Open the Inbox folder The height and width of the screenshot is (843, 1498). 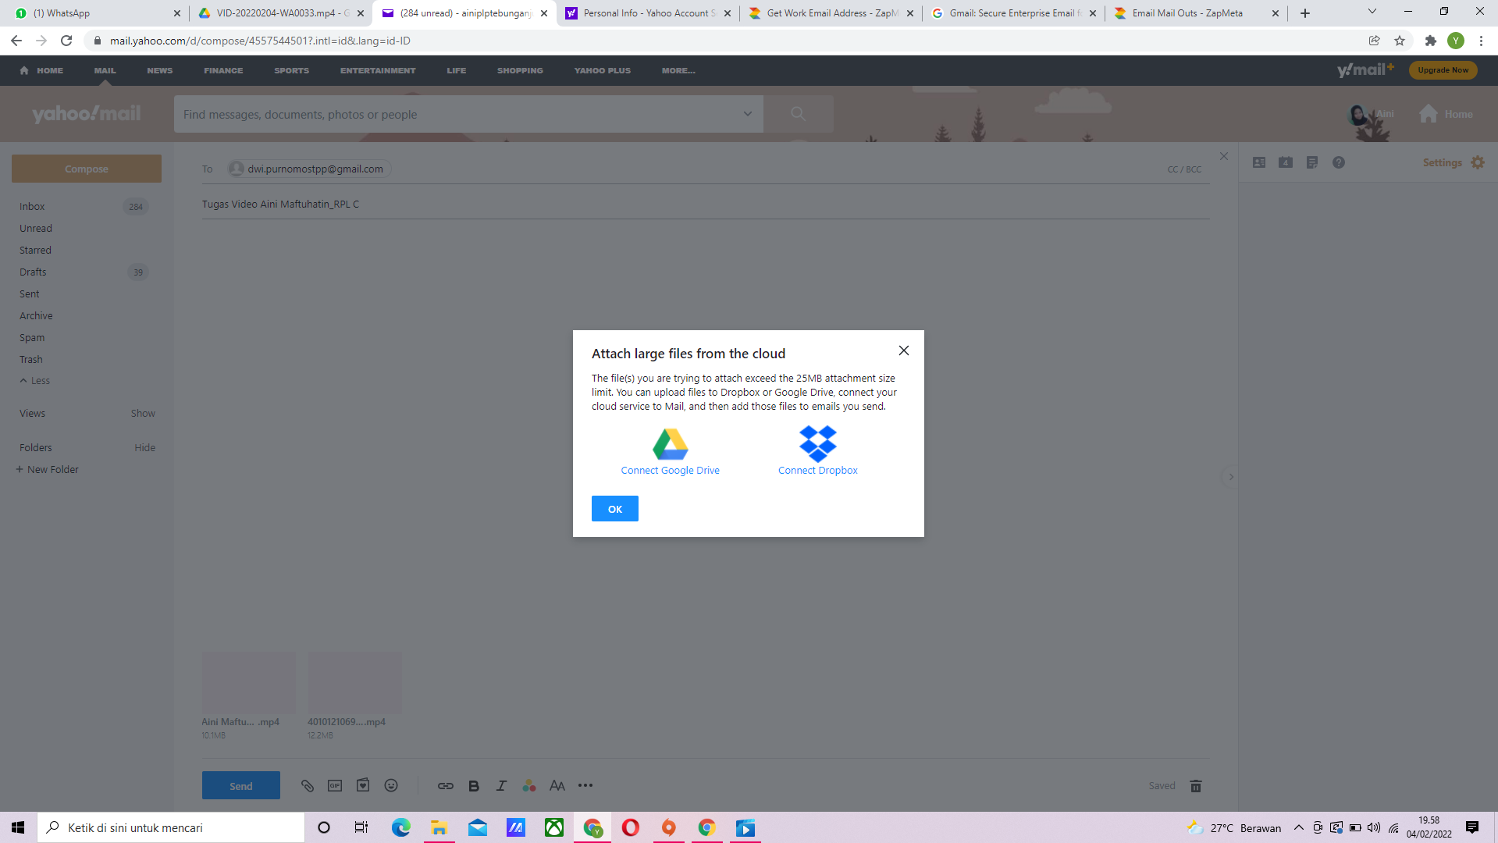pos(32,207)
